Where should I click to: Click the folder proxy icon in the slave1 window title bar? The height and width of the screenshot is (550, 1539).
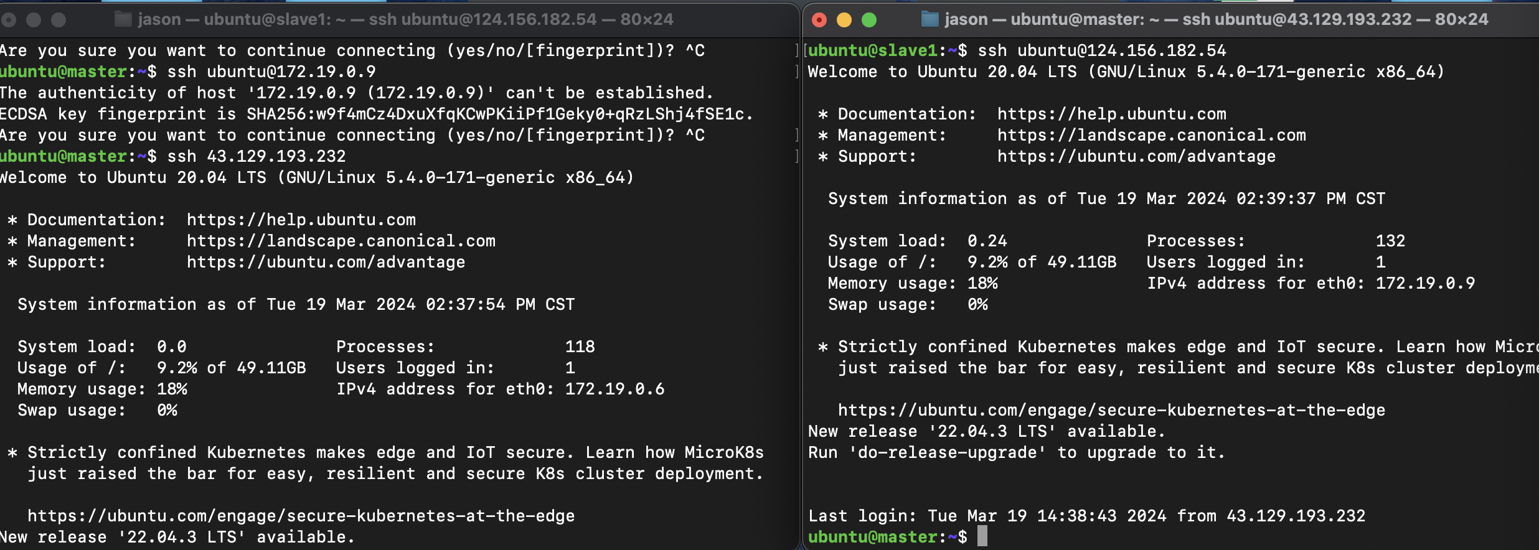pyautogui.click(x=123, y=19)
